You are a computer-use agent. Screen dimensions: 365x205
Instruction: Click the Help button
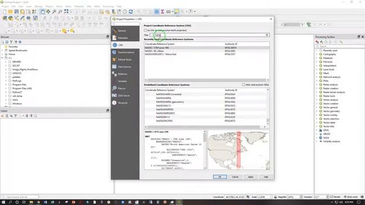(266, 177)
